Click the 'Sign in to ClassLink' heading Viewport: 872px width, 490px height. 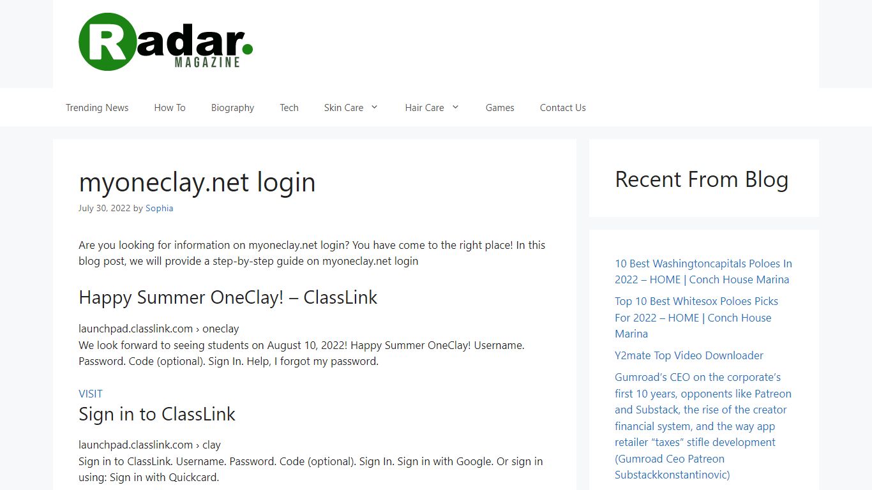(157, 414)
